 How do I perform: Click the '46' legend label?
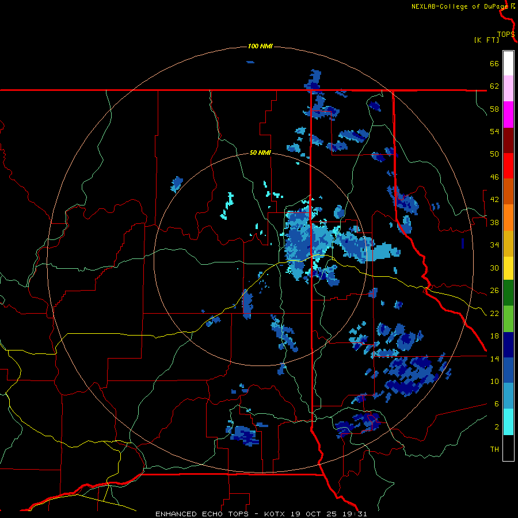click(x=494, y=177)
